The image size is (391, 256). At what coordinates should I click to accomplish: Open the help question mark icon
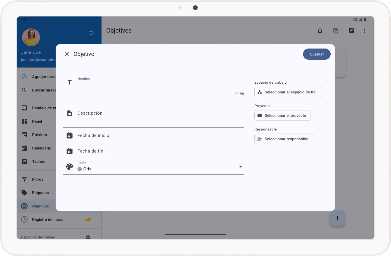click(x=336, y=31)
